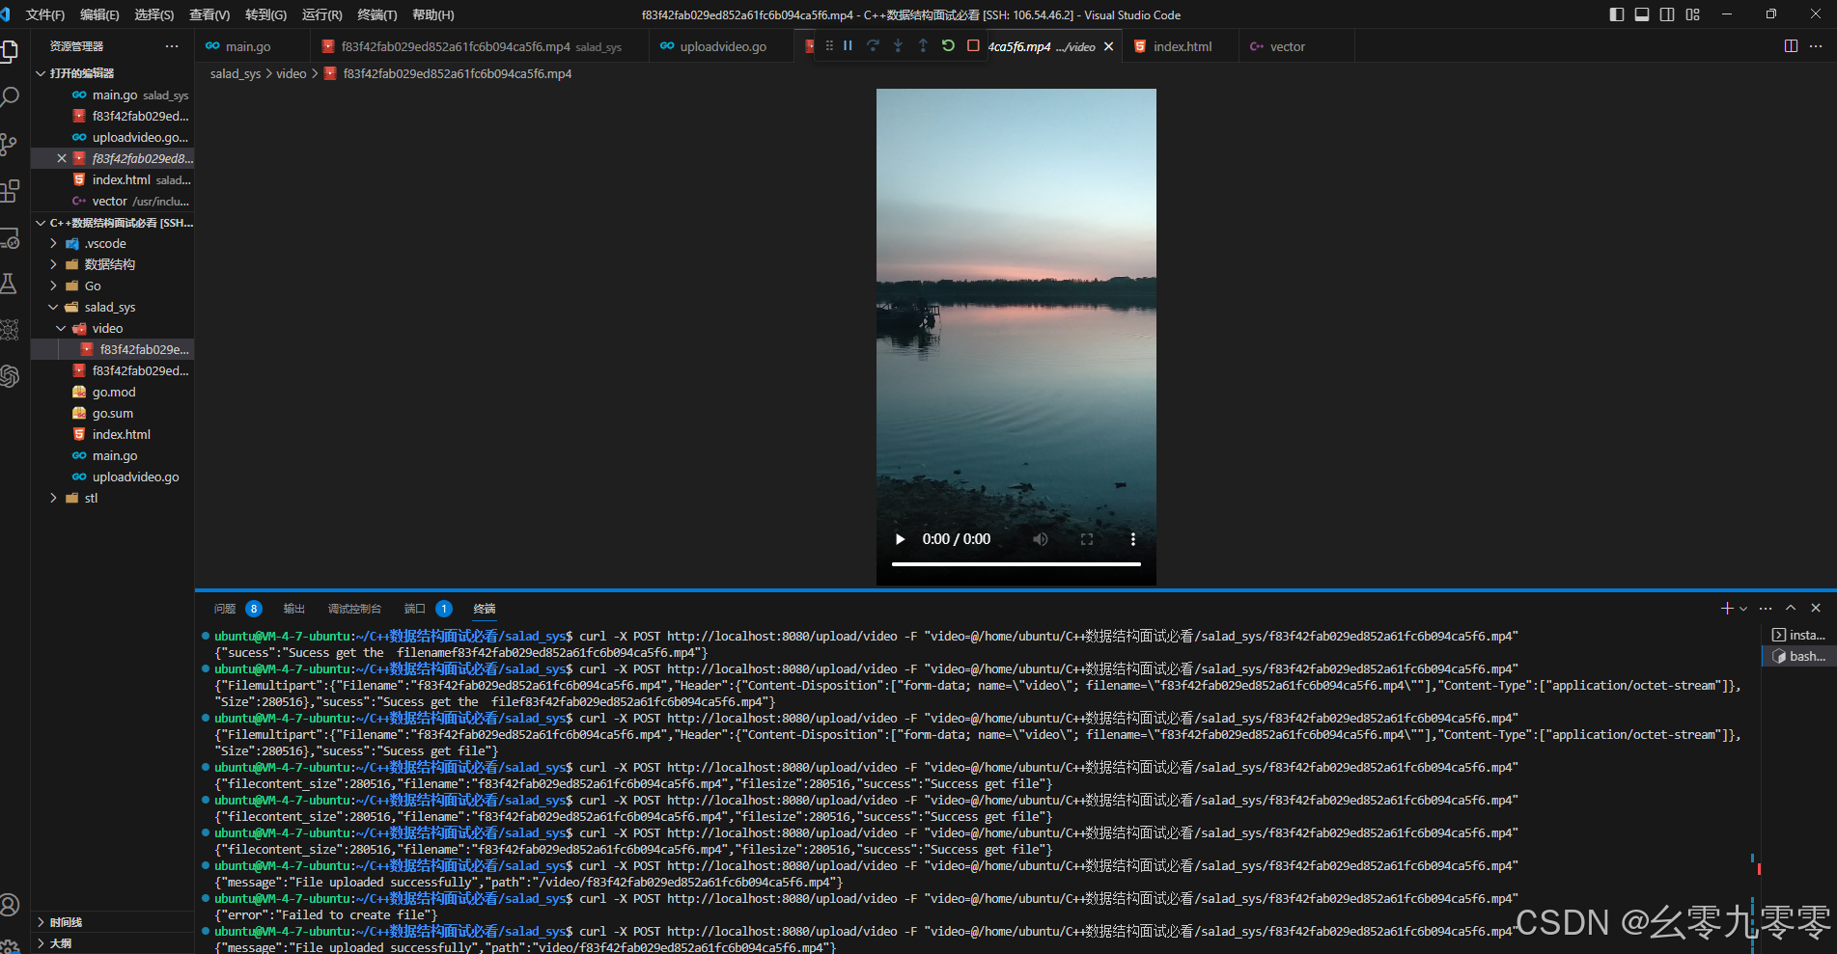This screenshot has width=1837, height=954.
Task: Open the 终端(T) menu
Action: tap(377, 14)
